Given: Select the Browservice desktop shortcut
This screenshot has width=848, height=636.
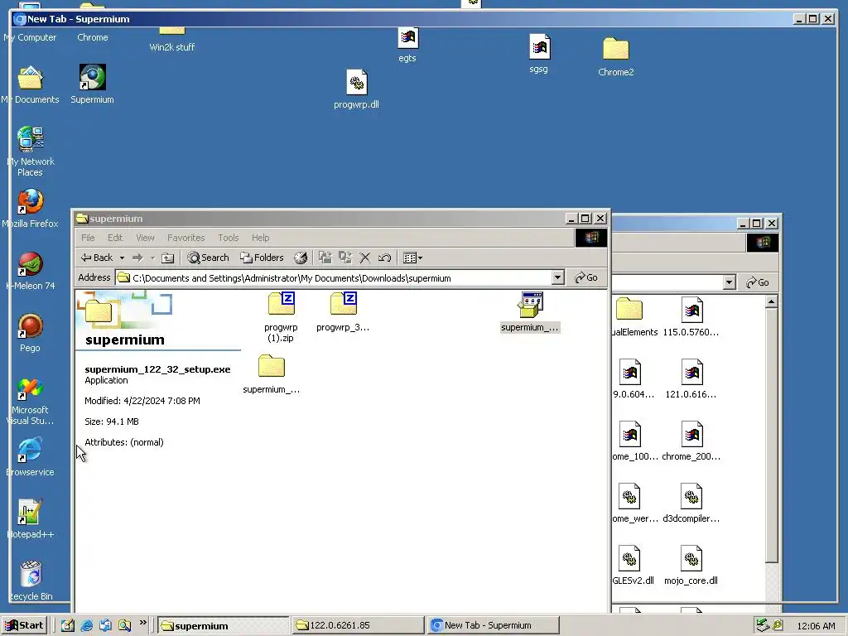Looking at the screenshot, I should tap(31, 457).
